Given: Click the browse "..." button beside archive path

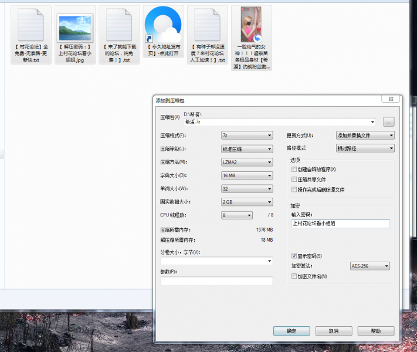Looking at the screenshot, I should coord(388,122).
